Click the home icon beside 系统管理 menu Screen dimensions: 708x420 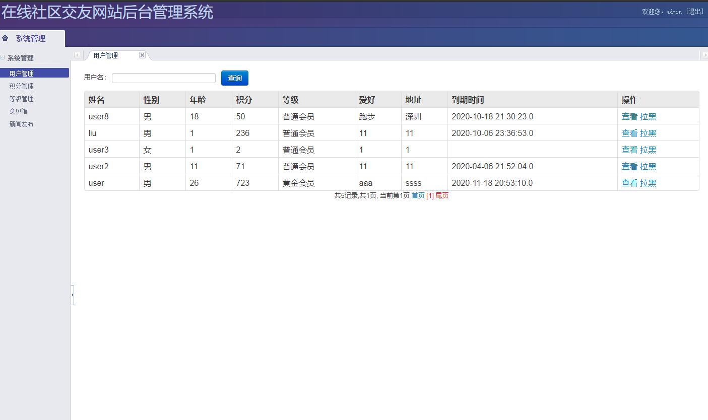pos(6,38)
